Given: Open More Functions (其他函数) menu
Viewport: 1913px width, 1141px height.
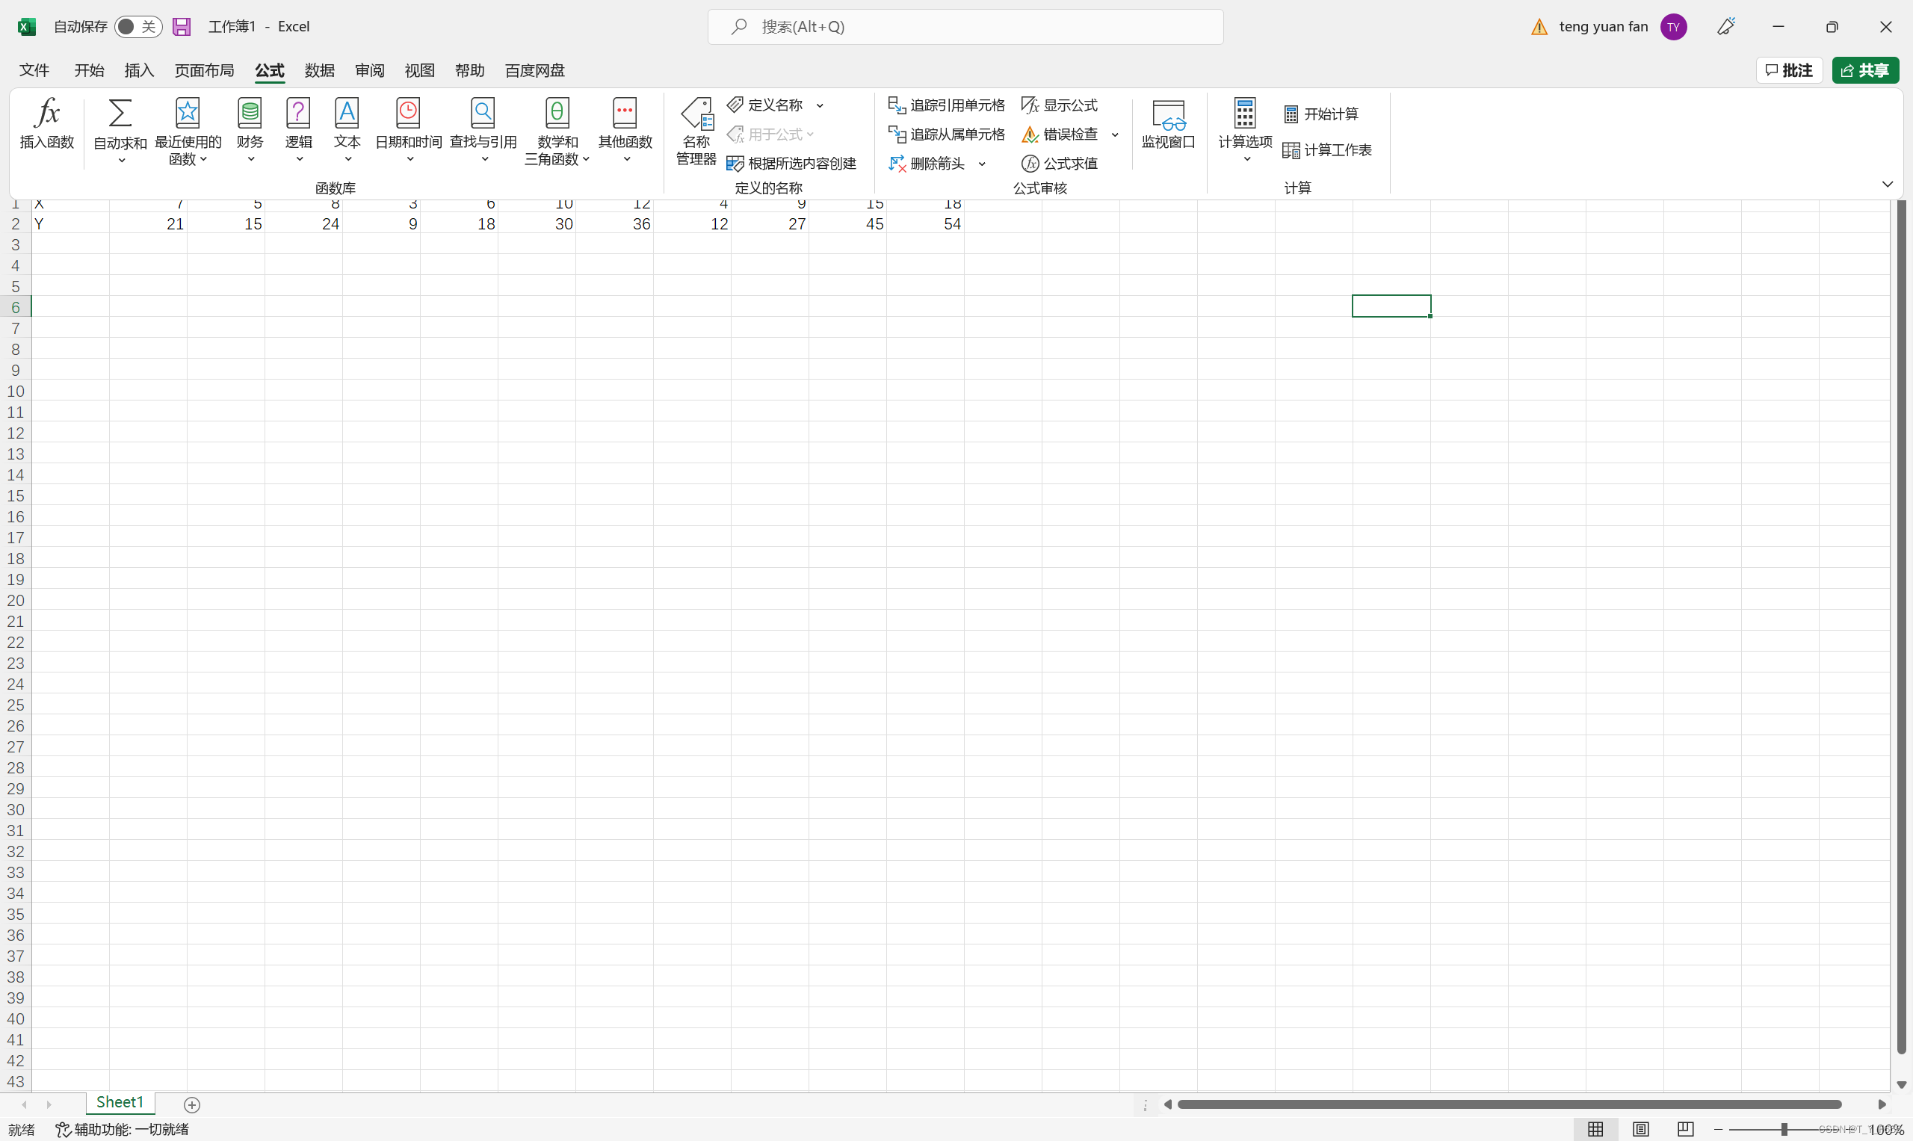Looking at the screenshot, I should (625, 131).
